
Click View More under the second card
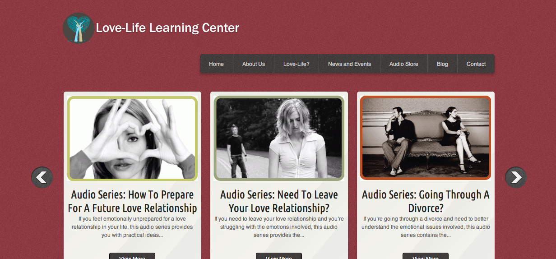click(279, 256)
